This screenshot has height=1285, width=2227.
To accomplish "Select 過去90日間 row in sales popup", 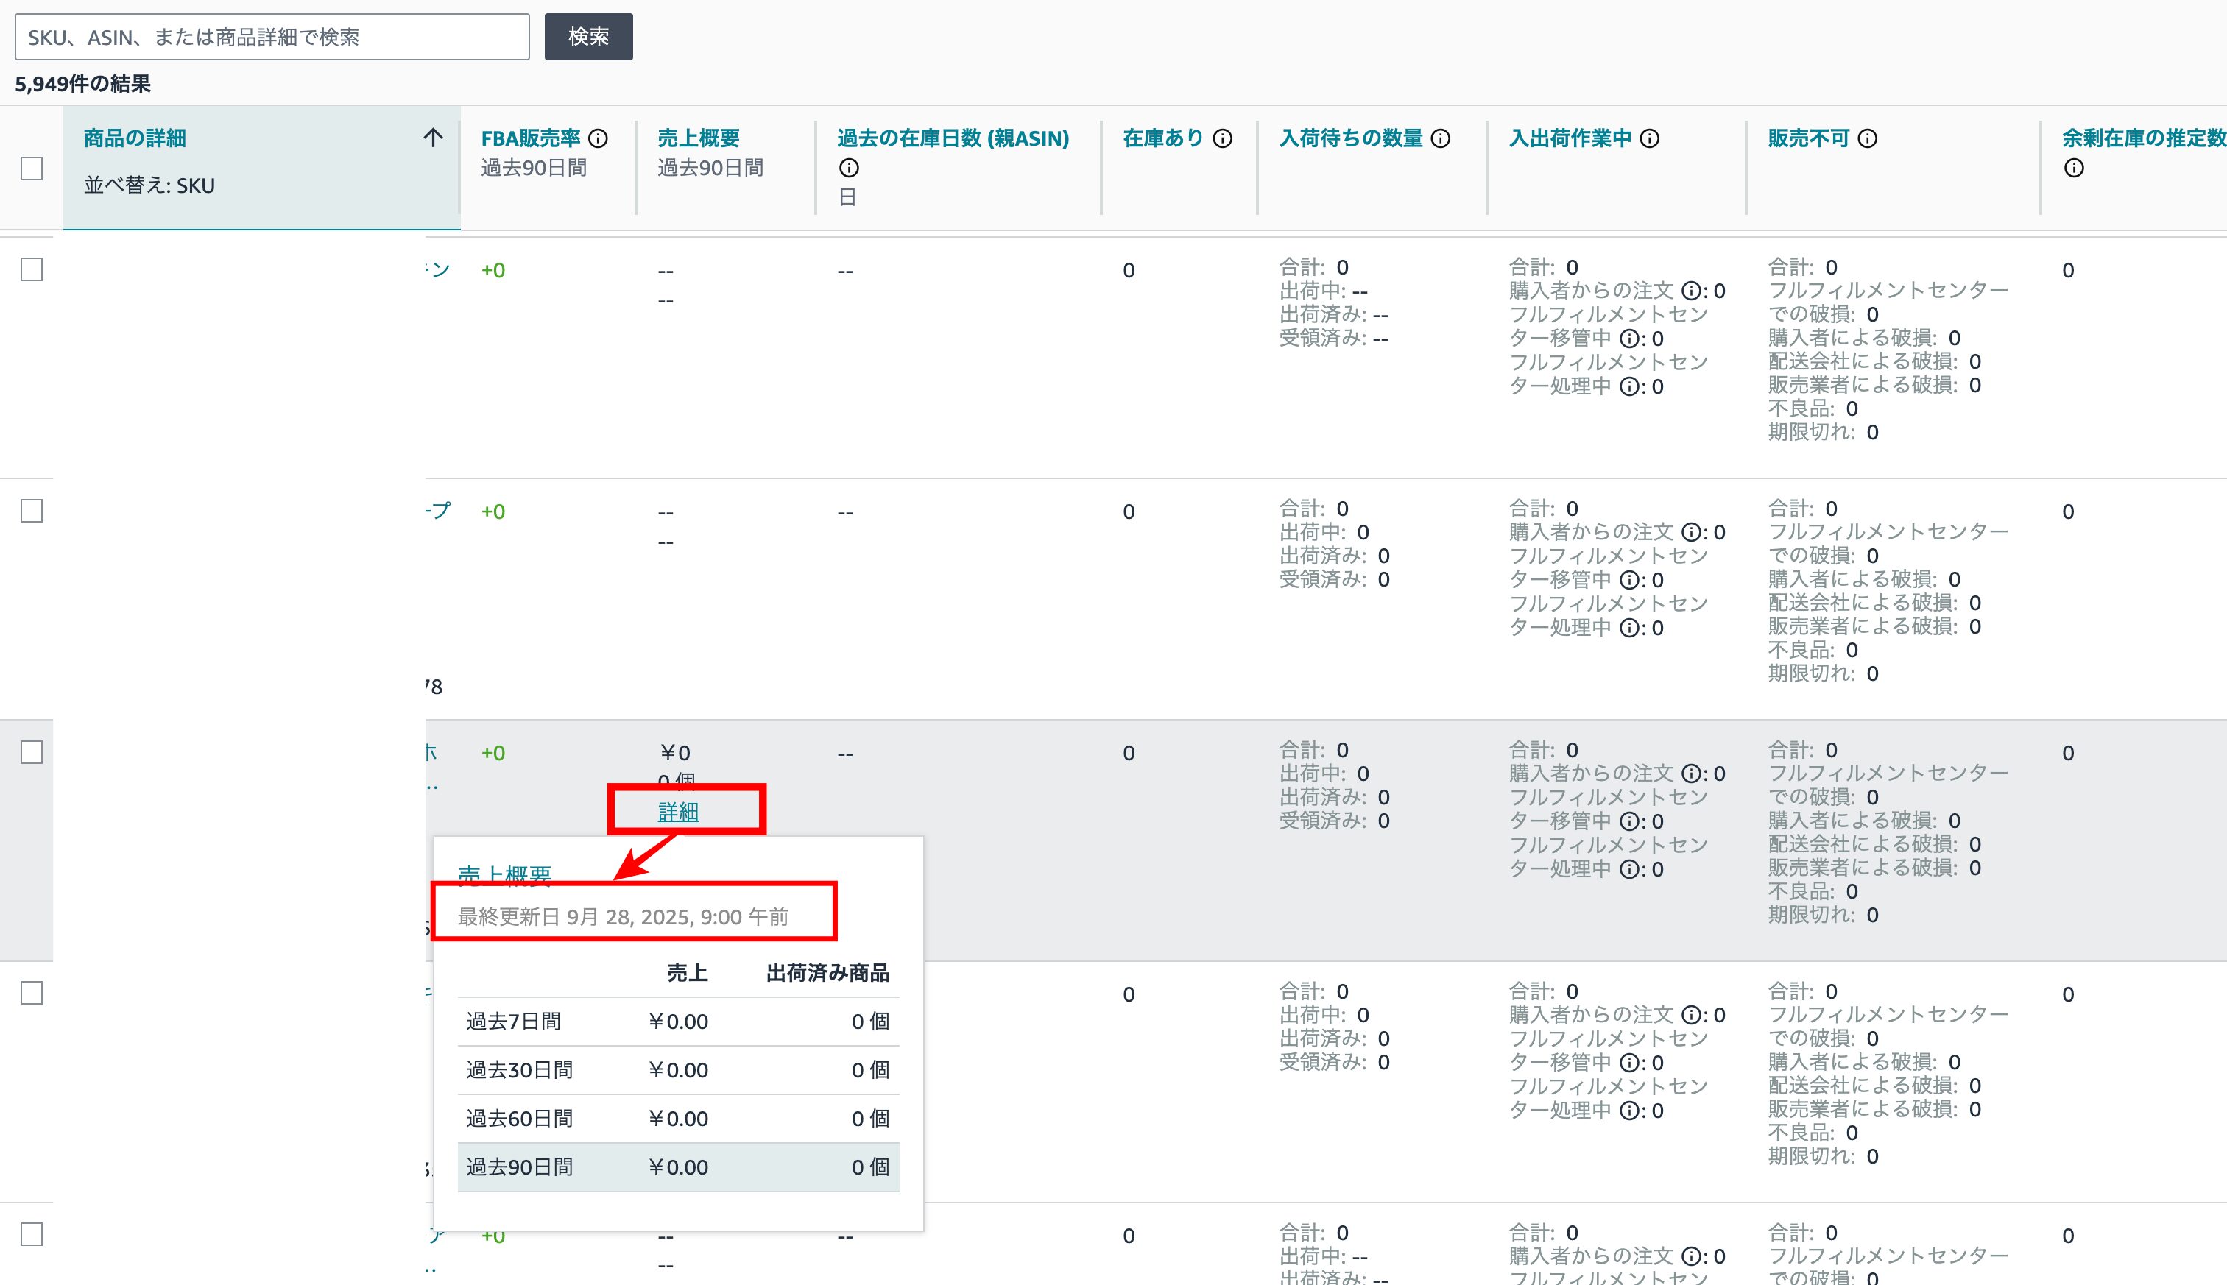I will tap(678, 1167).
